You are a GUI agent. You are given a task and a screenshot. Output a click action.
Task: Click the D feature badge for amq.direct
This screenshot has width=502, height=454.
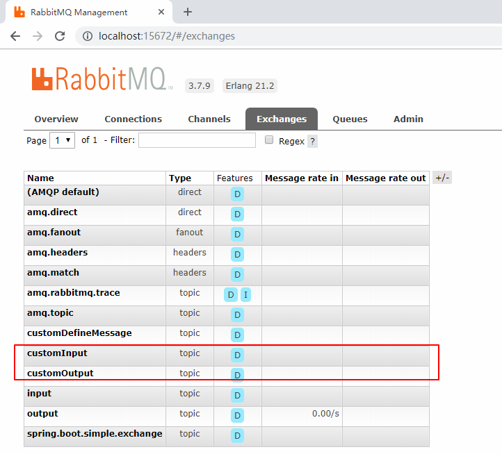point(237,215)
